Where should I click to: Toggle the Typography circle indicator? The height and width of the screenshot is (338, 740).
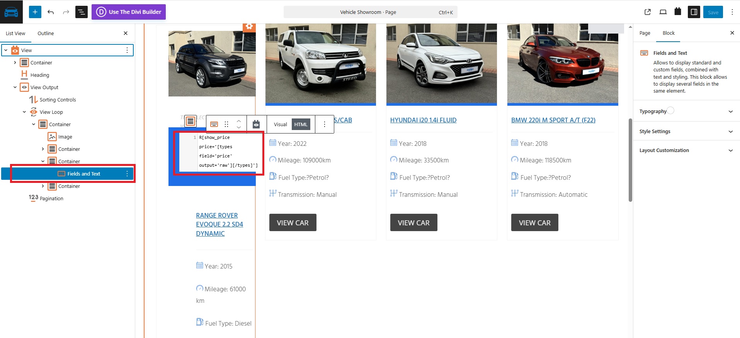coord(671,110)
